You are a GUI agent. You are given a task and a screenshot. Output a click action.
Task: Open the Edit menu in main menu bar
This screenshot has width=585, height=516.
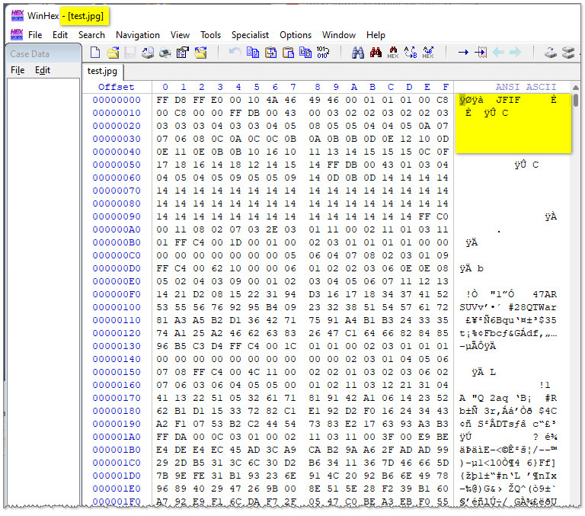click(60, 35)
